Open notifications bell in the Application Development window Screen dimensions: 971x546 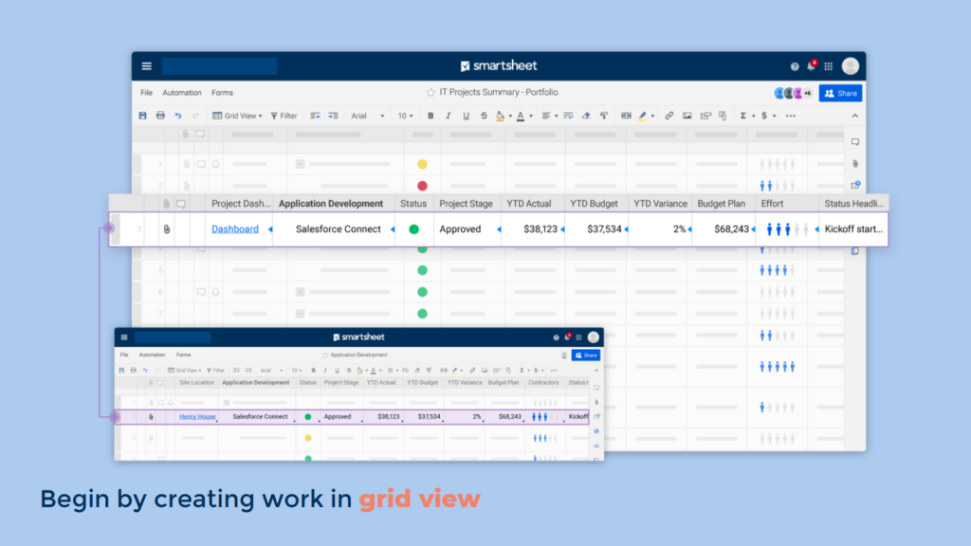[x=567, y=337]
